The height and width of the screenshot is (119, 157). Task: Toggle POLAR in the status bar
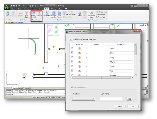[x=48, y=97]
